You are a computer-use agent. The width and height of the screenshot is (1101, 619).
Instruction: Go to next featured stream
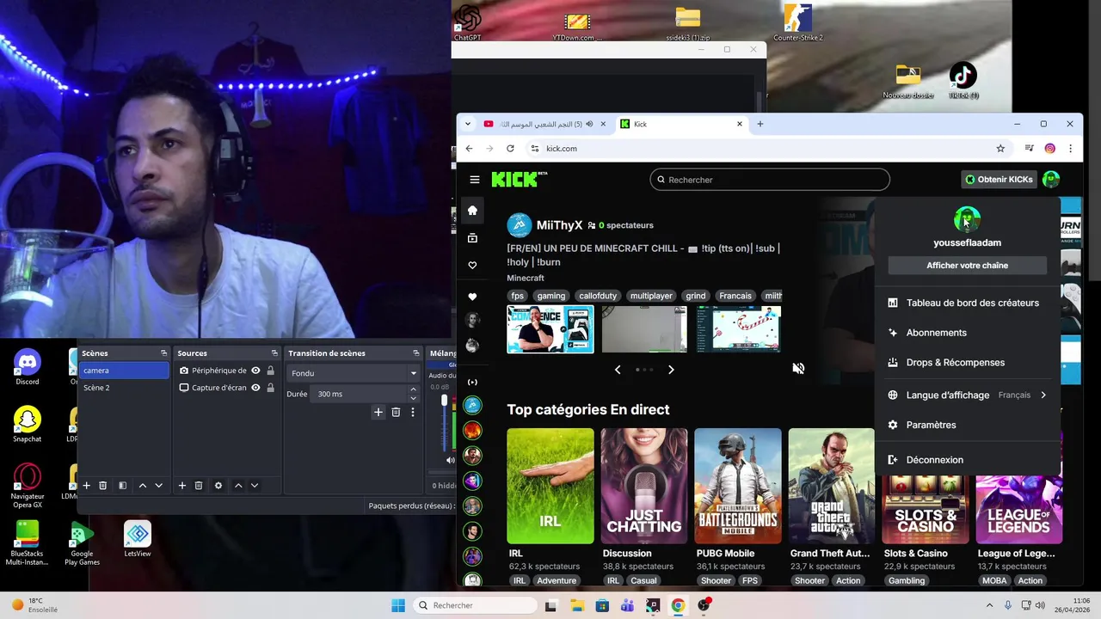[x=671, y=370]
